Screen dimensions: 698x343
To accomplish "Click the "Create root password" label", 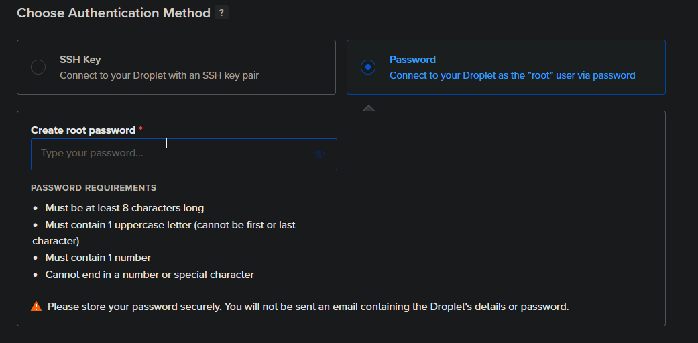I will click(x=83, y=130).
